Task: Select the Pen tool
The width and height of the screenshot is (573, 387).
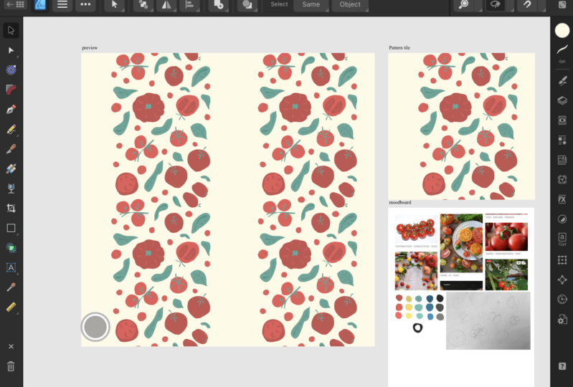Action: (x=11, y=110)
